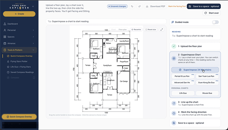This screenshot has height=130, width=228.
Task: Click the Spaces grid icon
Action: (x=5, y=37)
